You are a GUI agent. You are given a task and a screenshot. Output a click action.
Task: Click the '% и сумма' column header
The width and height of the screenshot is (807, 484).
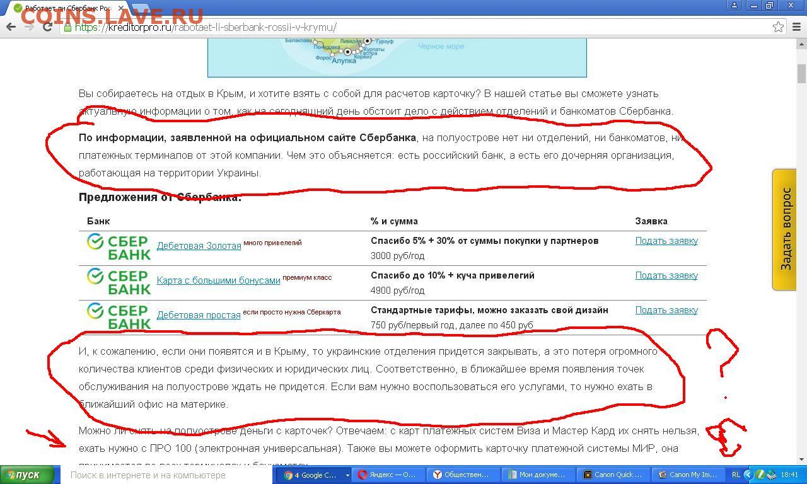point(394,221)
